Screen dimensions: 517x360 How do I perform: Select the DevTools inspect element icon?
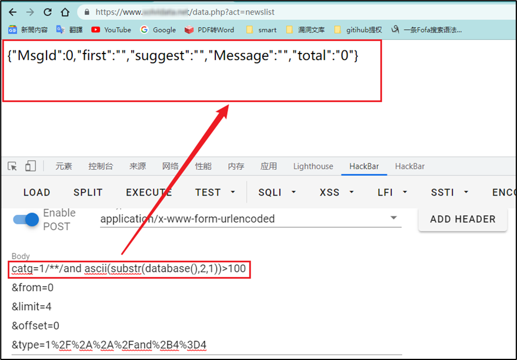(12, 166)
